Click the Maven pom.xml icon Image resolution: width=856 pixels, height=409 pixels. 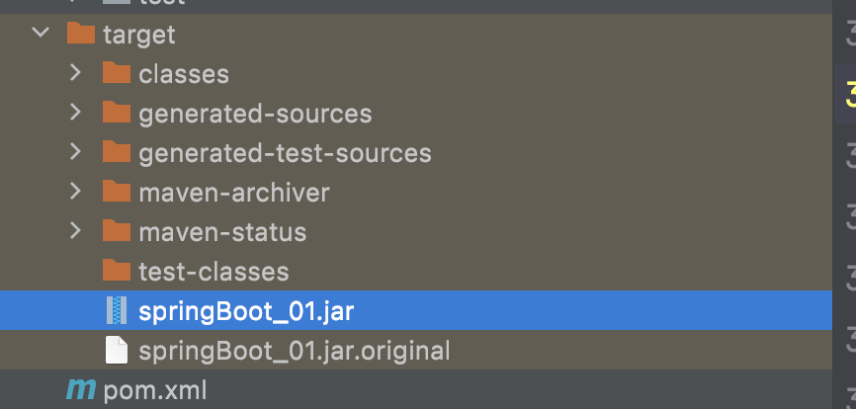(81, 389)
